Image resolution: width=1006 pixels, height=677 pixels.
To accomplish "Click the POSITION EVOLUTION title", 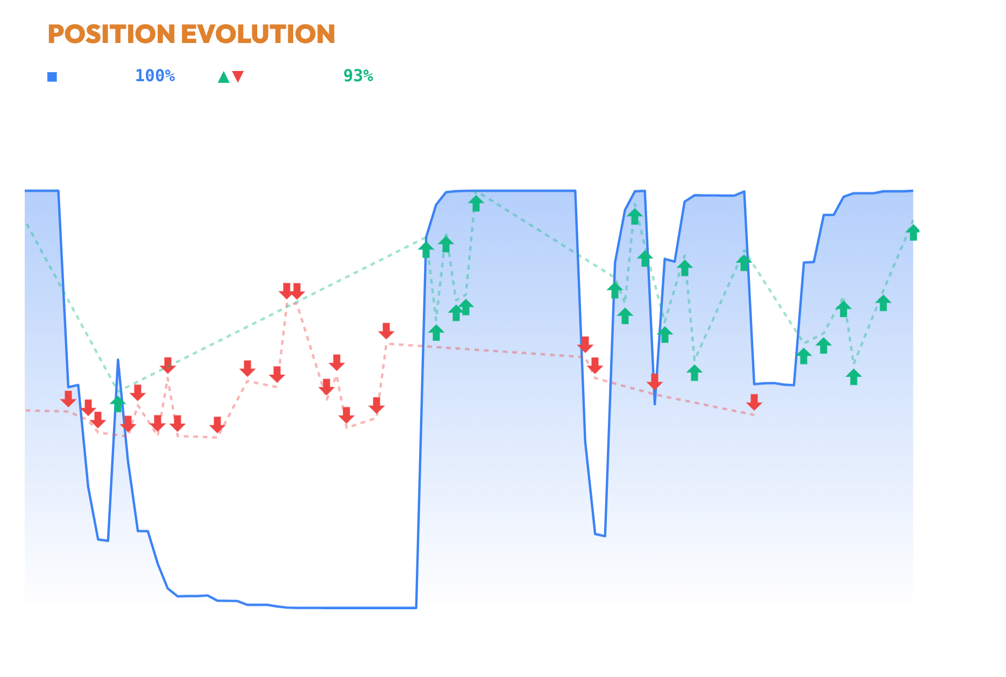I will point(190,34).
